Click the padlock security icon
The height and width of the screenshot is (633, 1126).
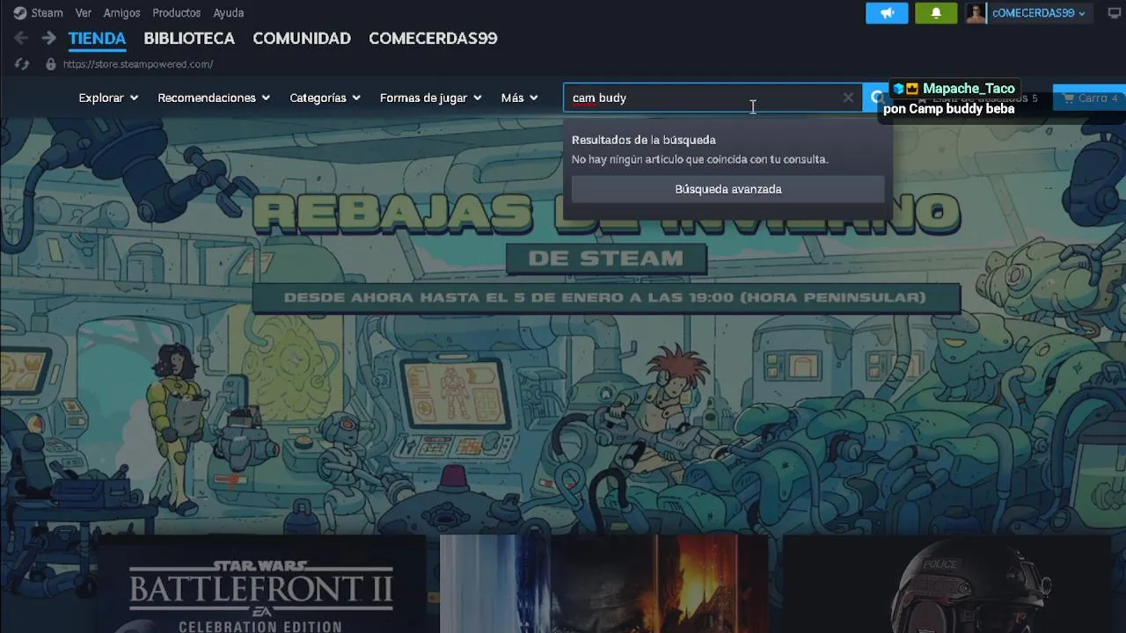[x=50, y=64]
